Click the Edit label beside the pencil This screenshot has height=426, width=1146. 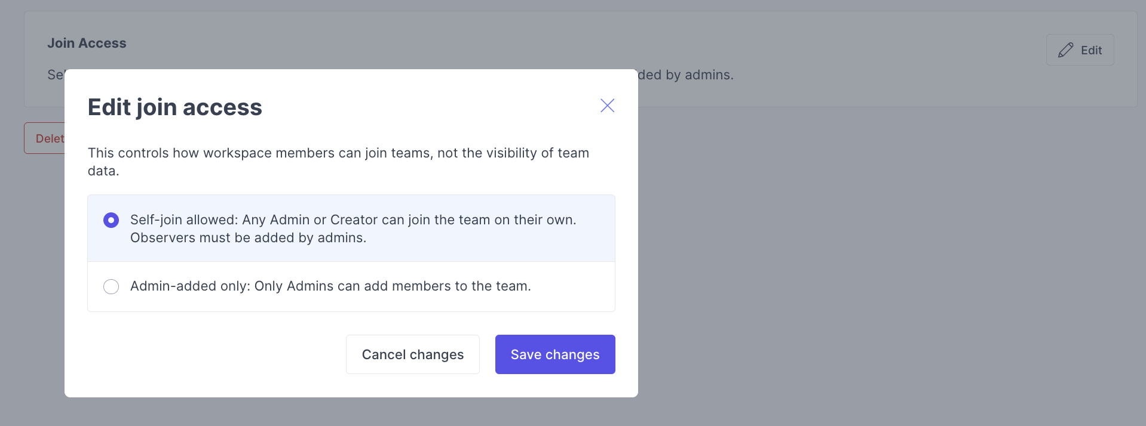click(x=1091, y=51)
